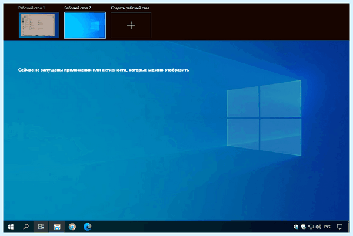The image size is (353, 236).
Task: Click the Рабочий стол 1 label
Action: [32, 8]
